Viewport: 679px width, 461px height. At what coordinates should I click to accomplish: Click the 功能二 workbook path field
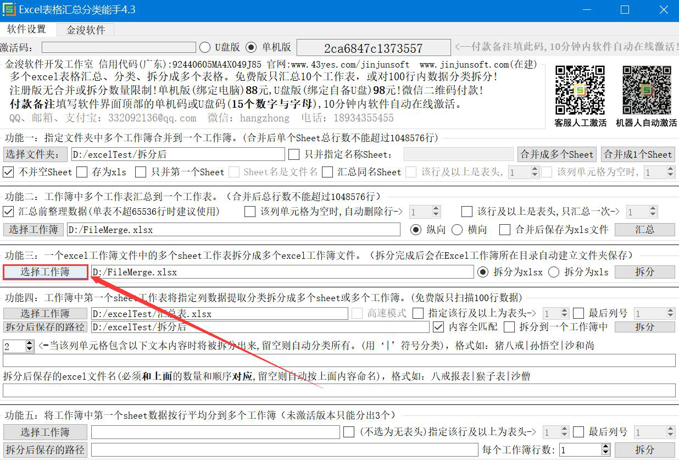pyautogui.click(x=234, y=229)
